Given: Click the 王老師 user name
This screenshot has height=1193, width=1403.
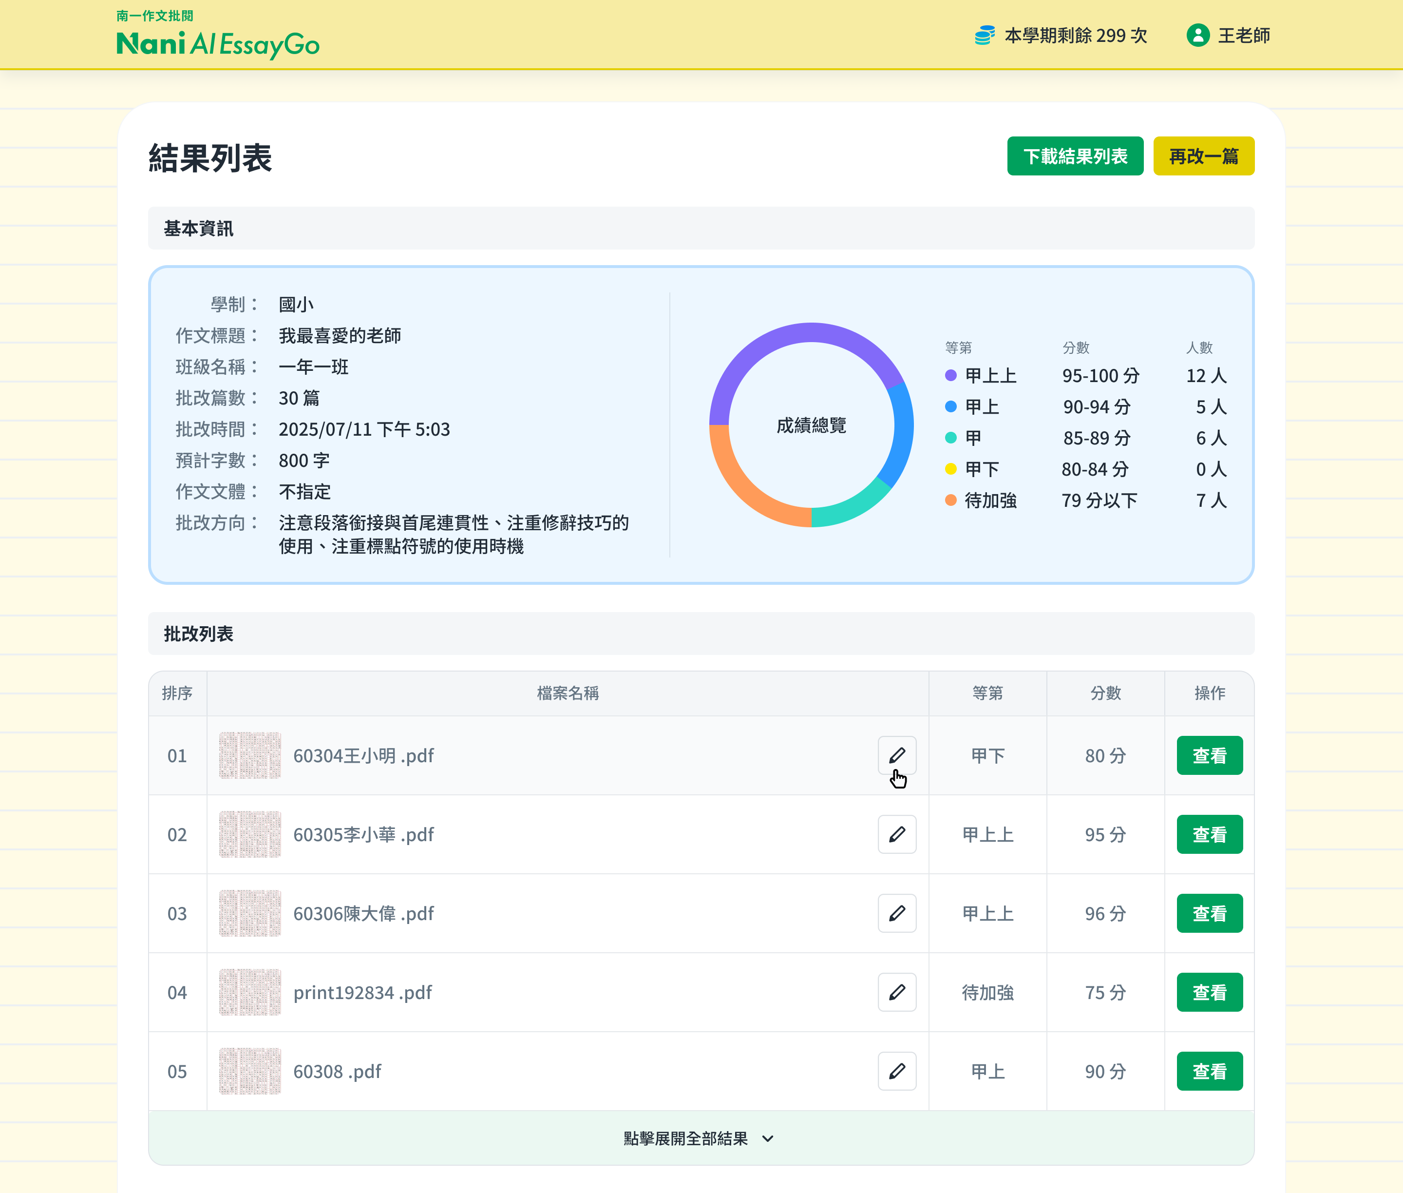Looking at the screenshot, I should (x=1243, y=35).
